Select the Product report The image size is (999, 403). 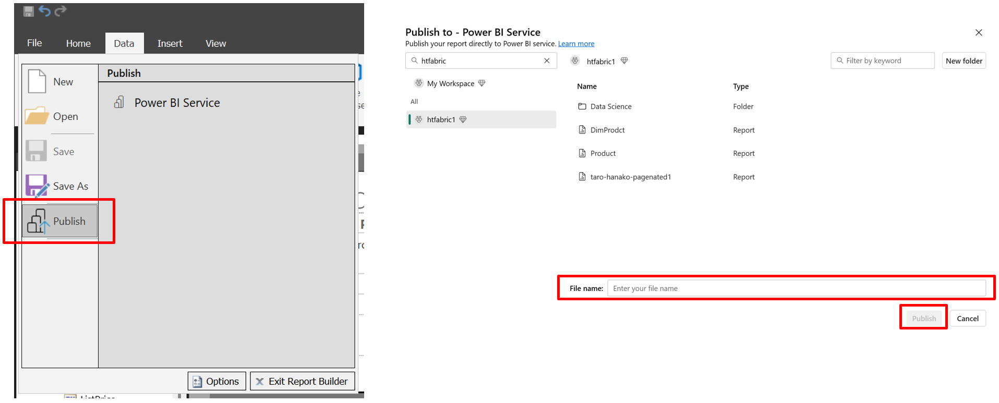coord(603,153)
